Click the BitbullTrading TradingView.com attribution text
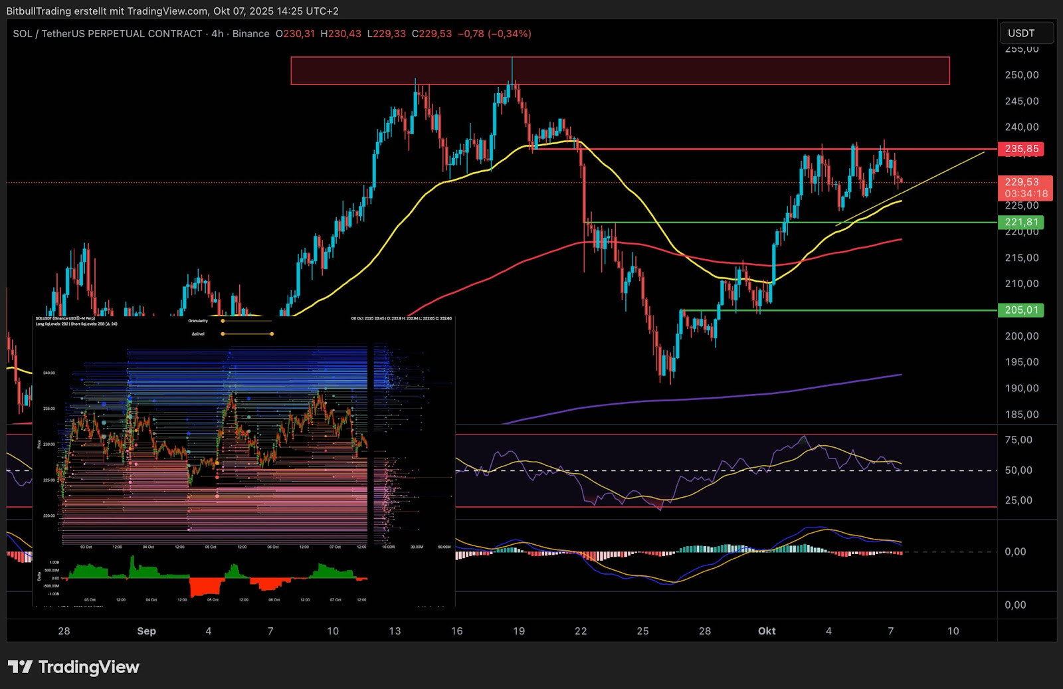The image size is (1063, 689). (x=172, y=11)
